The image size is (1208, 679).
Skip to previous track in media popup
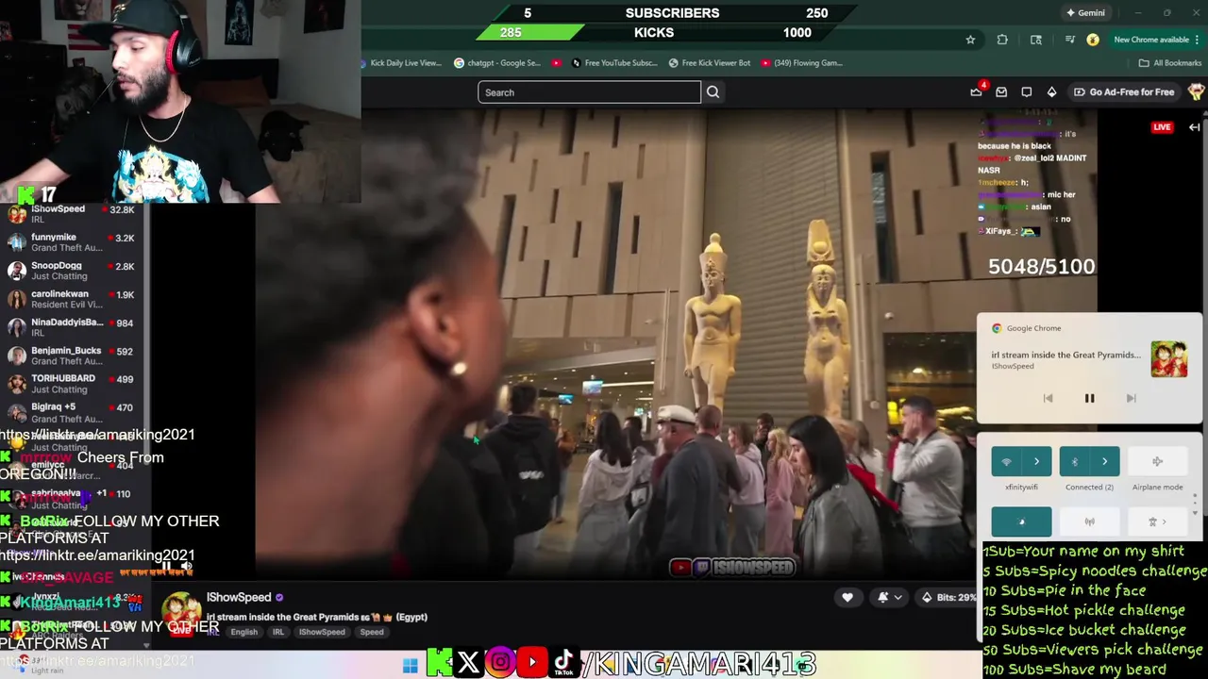pos(1048,398)
